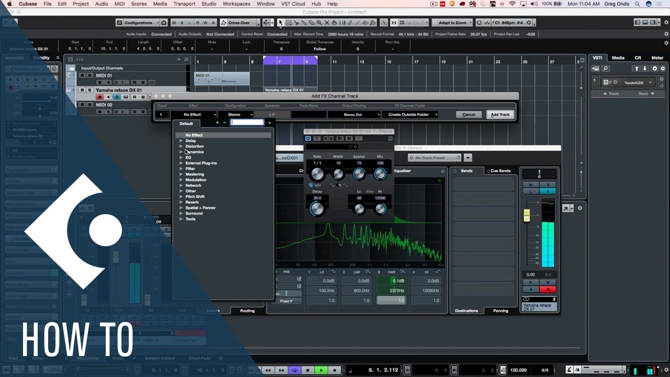
Task: Open the Create Outside Folder dropdown
Action: [x=410, y=115]
